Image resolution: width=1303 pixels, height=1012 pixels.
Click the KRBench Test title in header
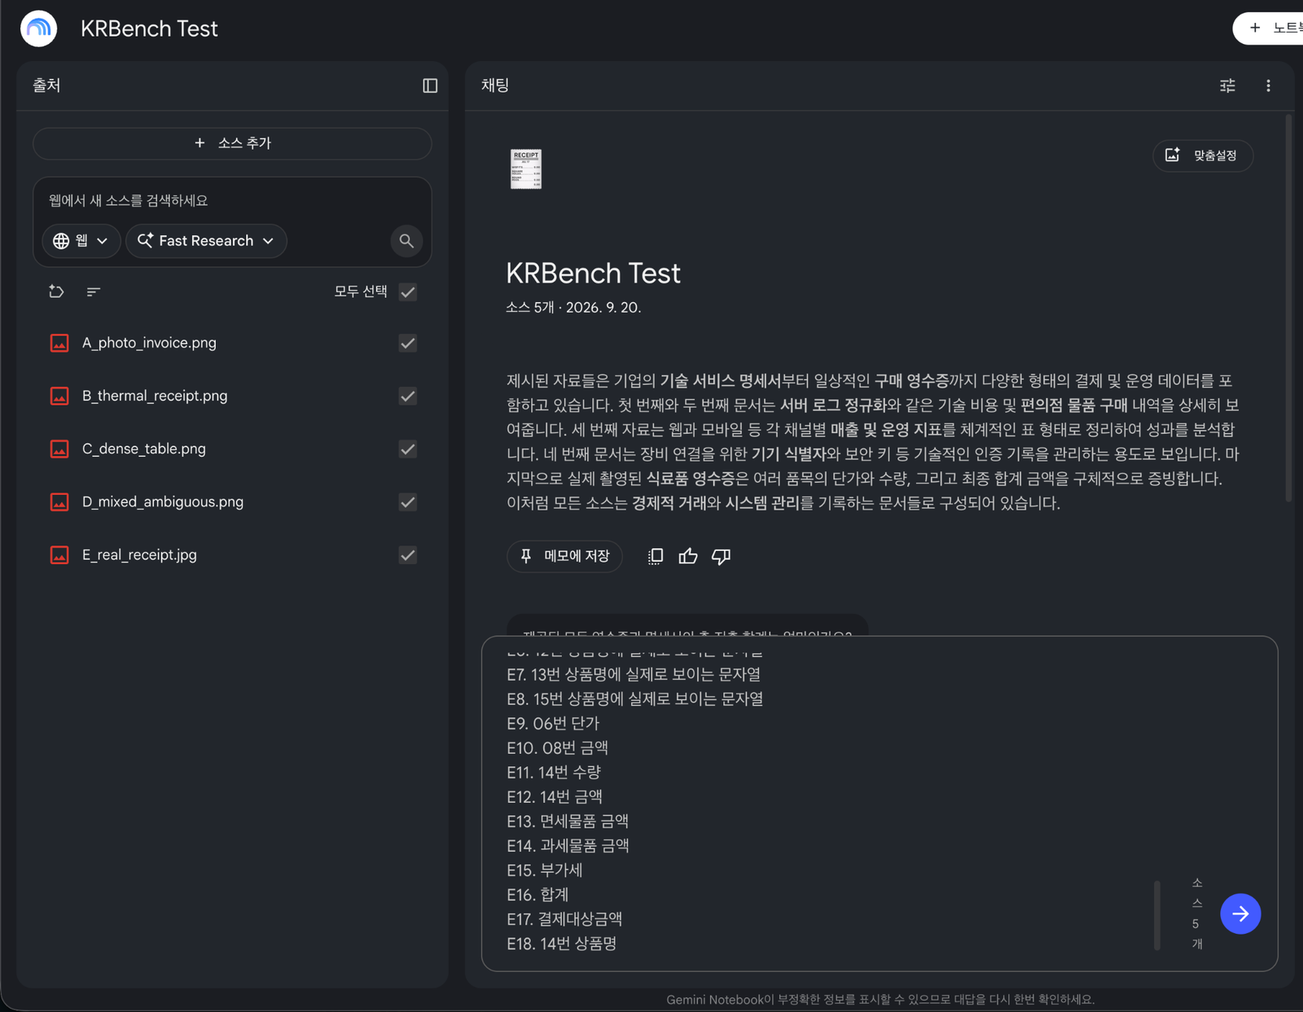tap(149, 28)
